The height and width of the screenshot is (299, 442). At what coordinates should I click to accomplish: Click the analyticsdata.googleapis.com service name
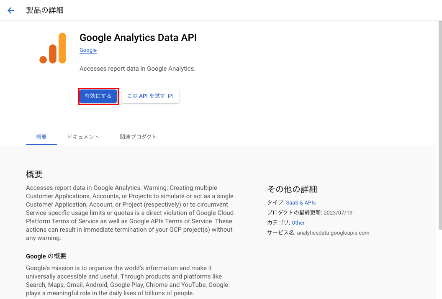click(x=333, y=233)
